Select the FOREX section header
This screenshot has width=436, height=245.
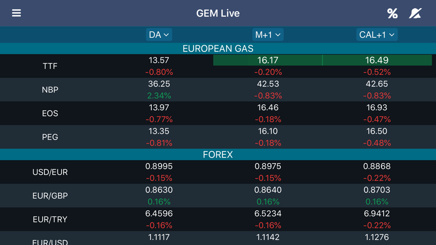pyautogui.click(x=218, y=154)
